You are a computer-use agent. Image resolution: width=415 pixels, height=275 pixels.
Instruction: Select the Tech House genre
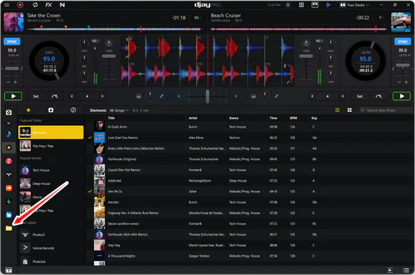pos(51,170)
